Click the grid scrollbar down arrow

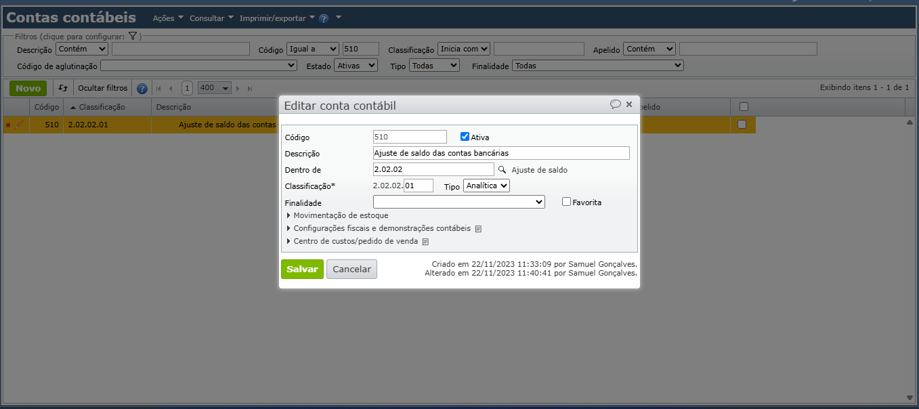(x=910, y=397)
